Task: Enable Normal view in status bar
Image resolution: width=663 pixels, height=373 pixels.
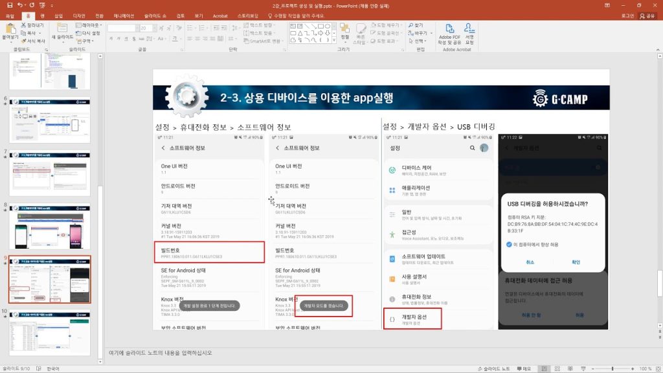Action: click(x=545, y=368)
